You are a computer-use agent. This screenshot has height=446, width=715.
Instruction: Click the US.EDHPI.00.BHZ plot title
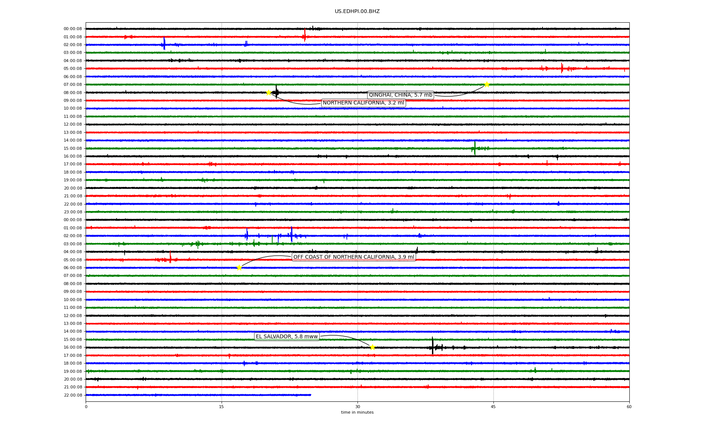[x=357, y=12]
